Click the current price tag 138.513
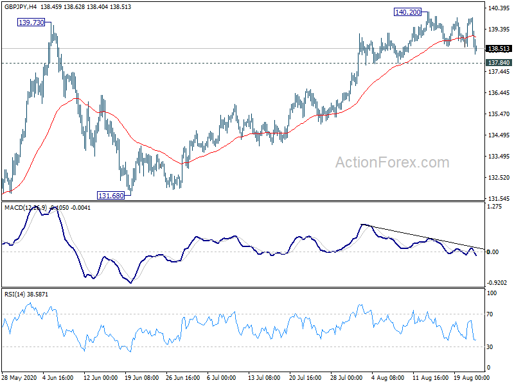 tap(499, 49)
